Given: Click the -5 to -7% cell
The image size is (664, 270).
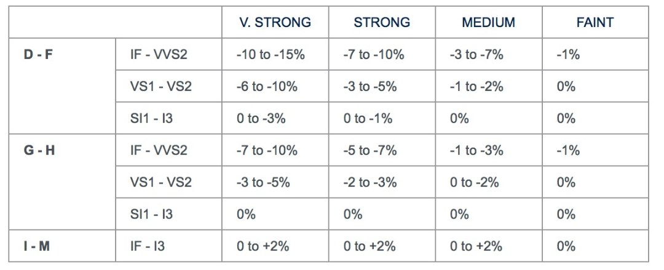Looking at the screenshot, I should [x=371, y=151].
